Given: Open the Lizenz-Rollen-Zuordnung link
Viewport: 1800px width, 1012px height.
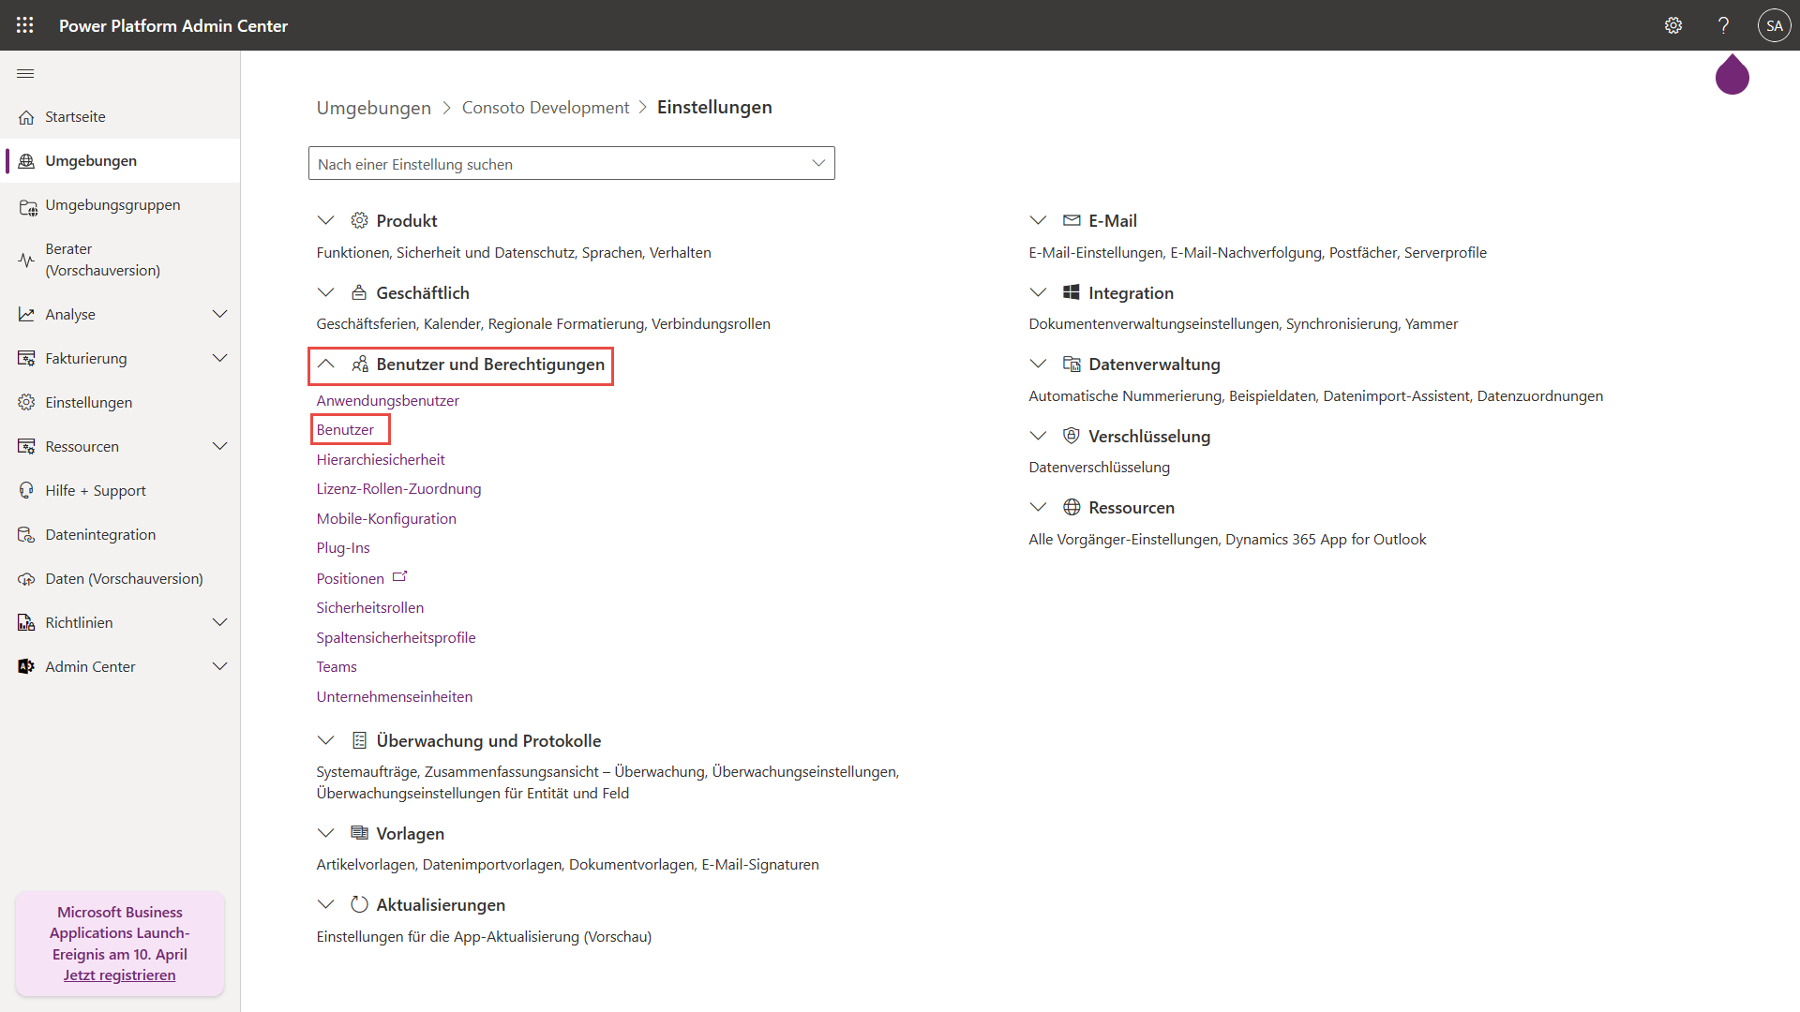Looking at the screenshot, I should point(398,488).
